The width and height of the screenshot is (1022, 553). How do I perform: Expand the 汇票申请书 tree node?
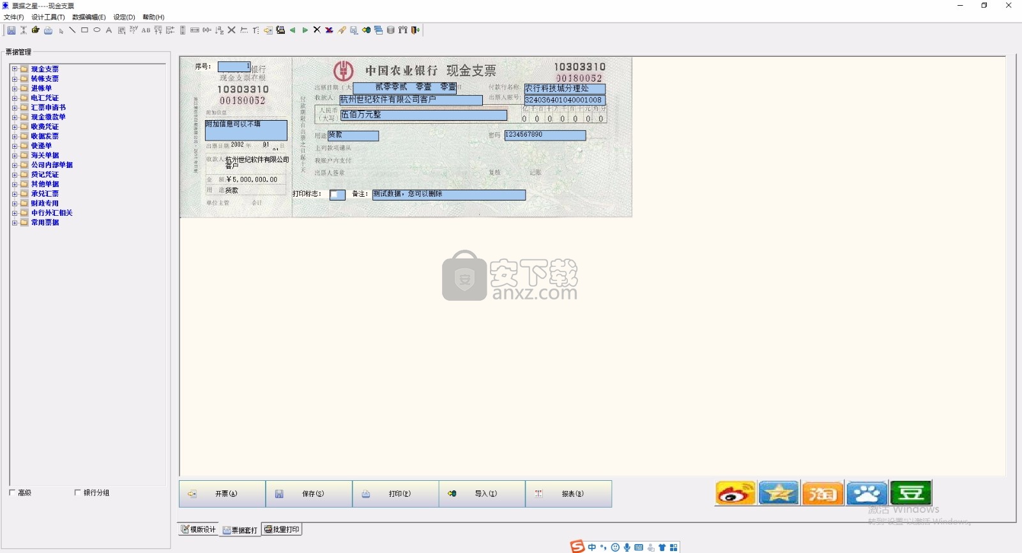click(15, 107)
